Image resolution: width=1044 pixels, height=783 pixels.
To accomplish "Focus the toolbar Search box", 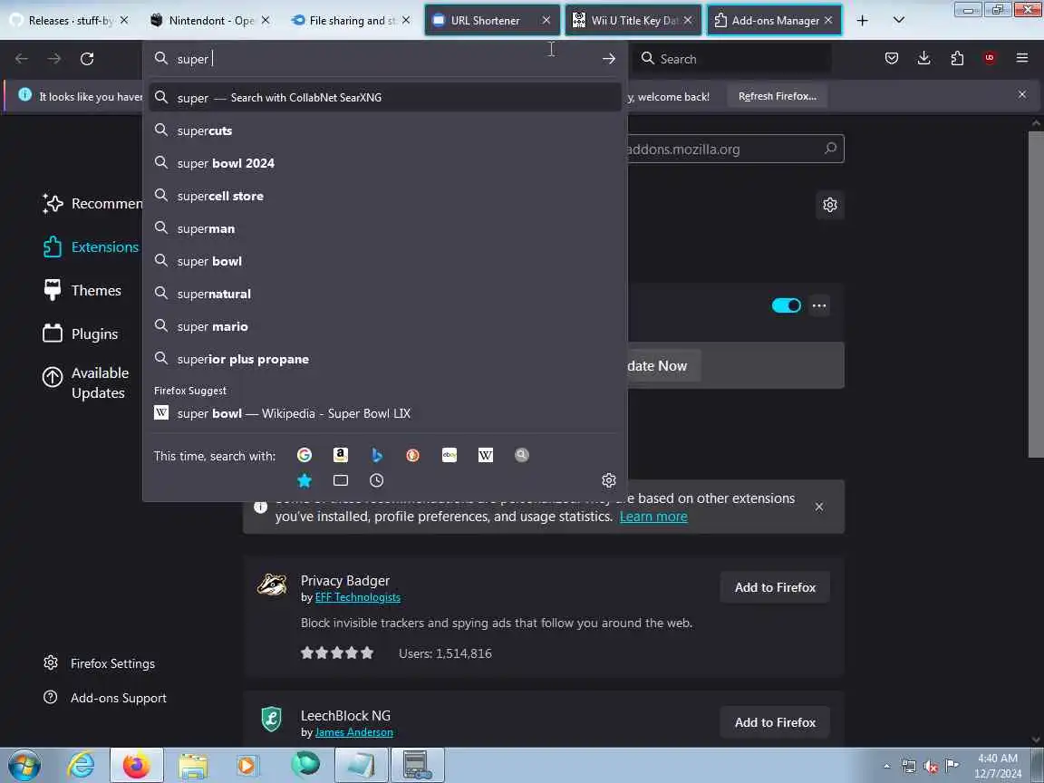I will tap(730, 59).
